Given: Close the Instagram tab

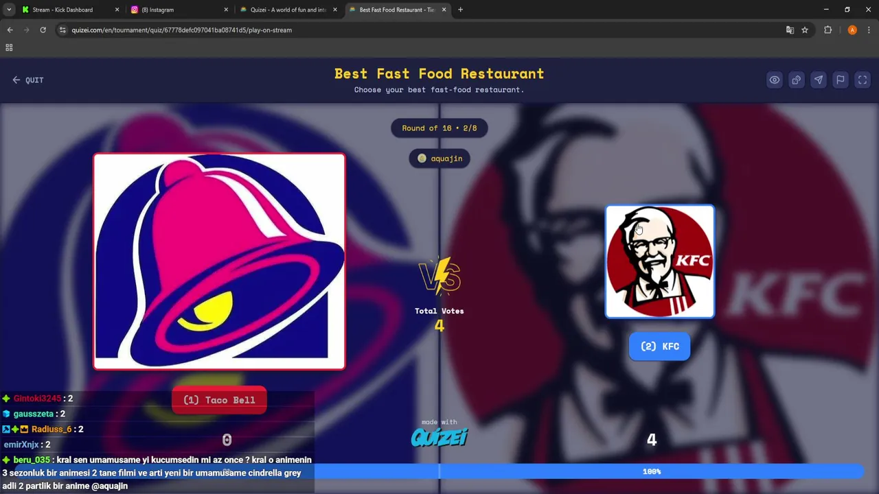Looking at the screenshot, I should tap(227, 10).
